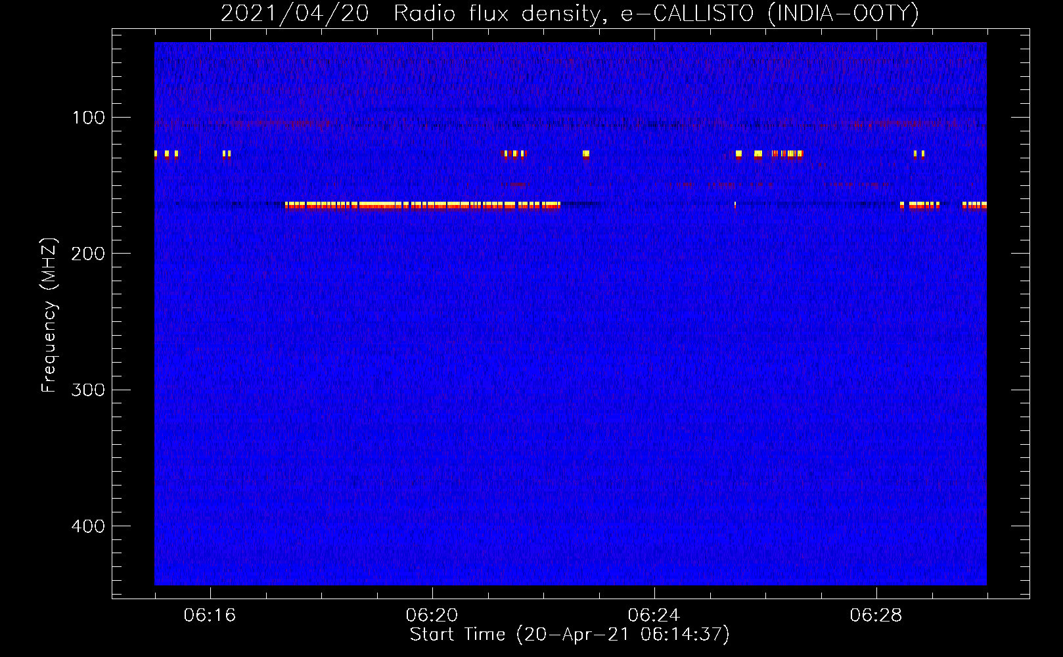This screenshot has height=657, width=1063.
Task: Select the 'Start Time (20-Apr-21 06:14:37)' axis label
Action: (570, 635)
